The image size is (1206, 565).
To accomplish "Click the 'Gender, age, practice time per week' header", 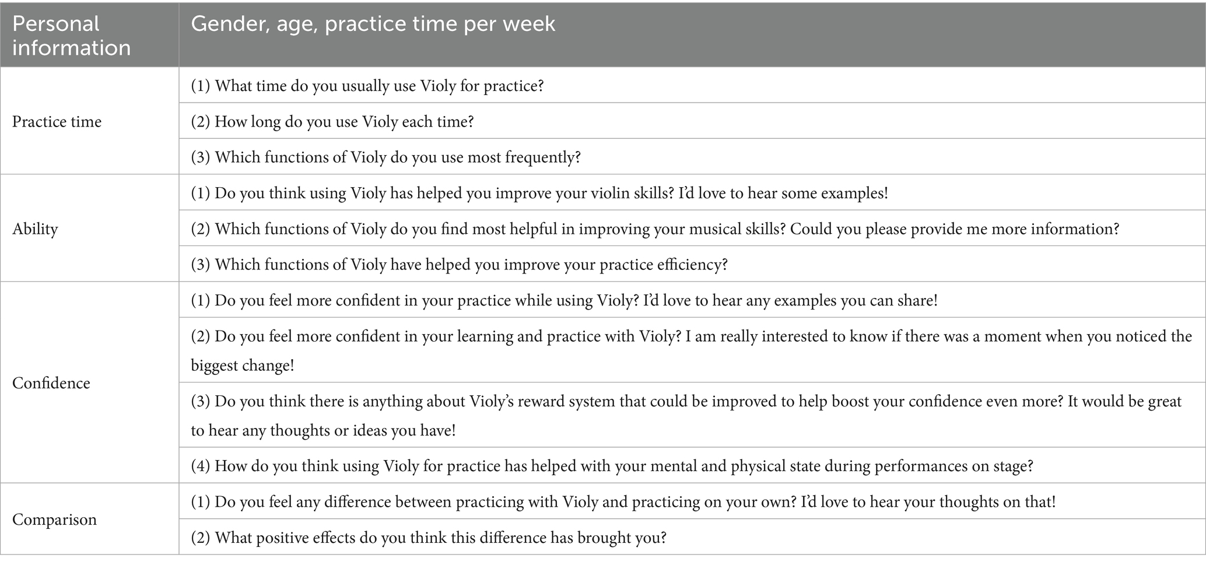I will [373, 24].
